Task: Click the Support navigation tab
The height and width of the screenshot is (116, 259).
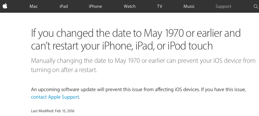Action: pyautogui.click(x=223, y=6)
